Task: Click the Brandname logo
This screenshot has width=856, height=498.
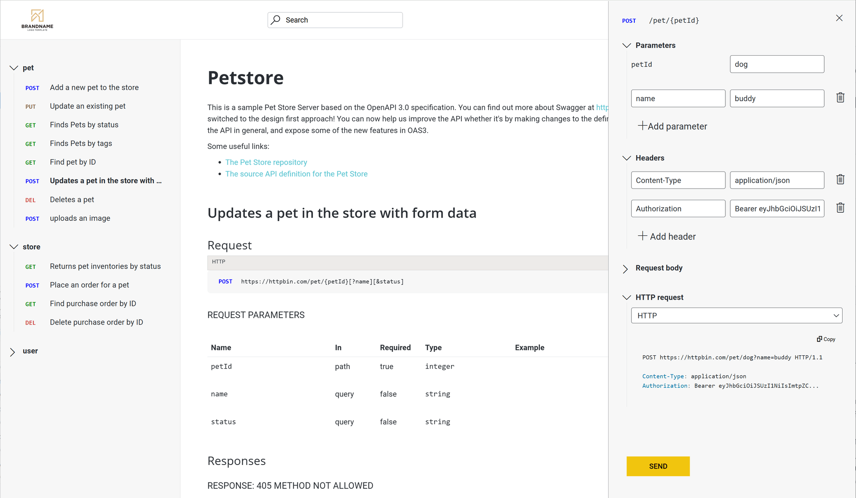Action: tap(37, 20)
